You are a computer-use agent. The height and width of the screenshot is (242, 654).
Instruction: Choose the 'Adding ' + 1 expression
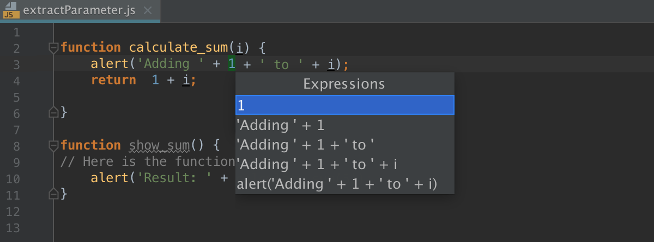point(344,125)
